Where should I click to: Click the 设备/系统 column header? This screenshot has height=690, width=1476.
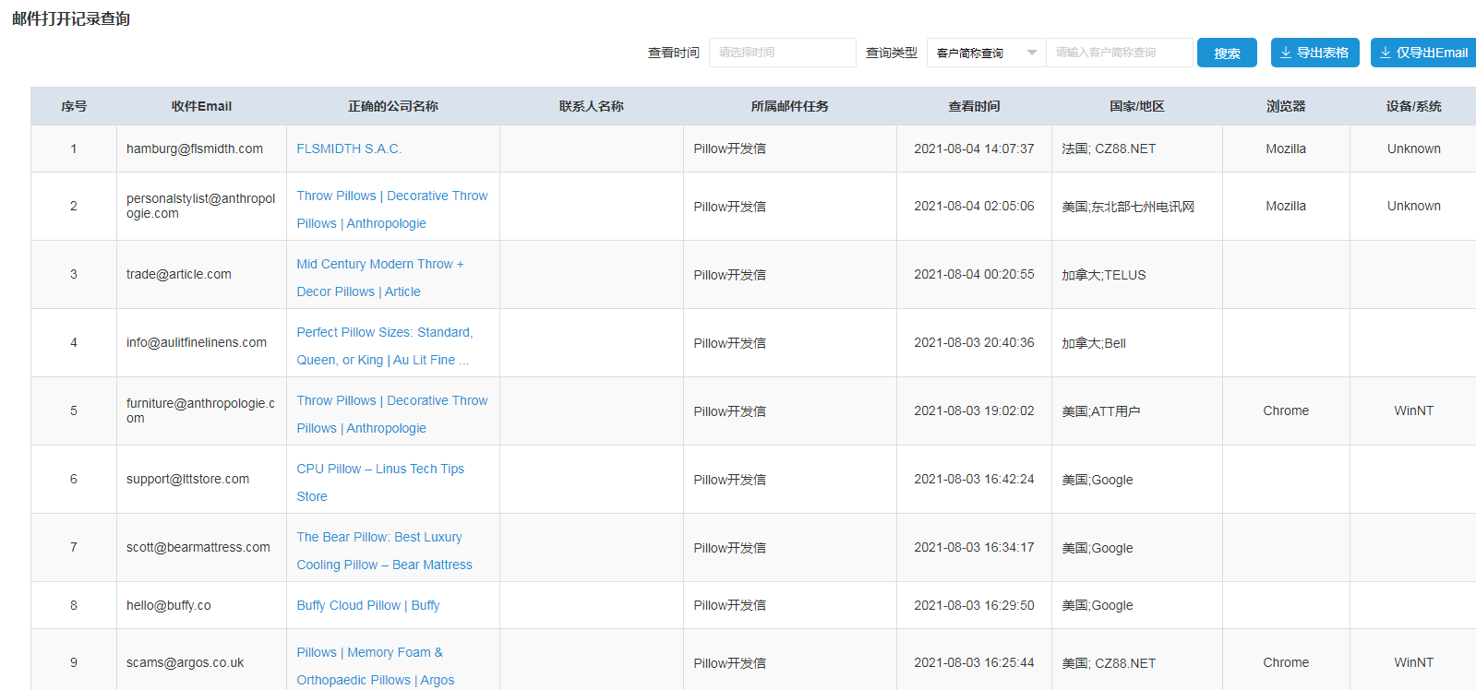pyautogui.click(x=1413, y=106)
